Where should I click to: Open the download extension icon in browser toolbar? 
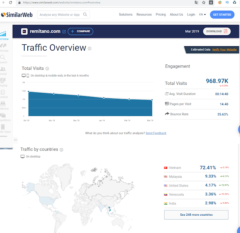211,3
